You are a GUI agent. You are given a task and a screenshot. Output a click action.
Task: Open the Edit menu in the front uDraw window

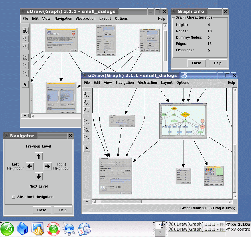[x=97, y=83]
